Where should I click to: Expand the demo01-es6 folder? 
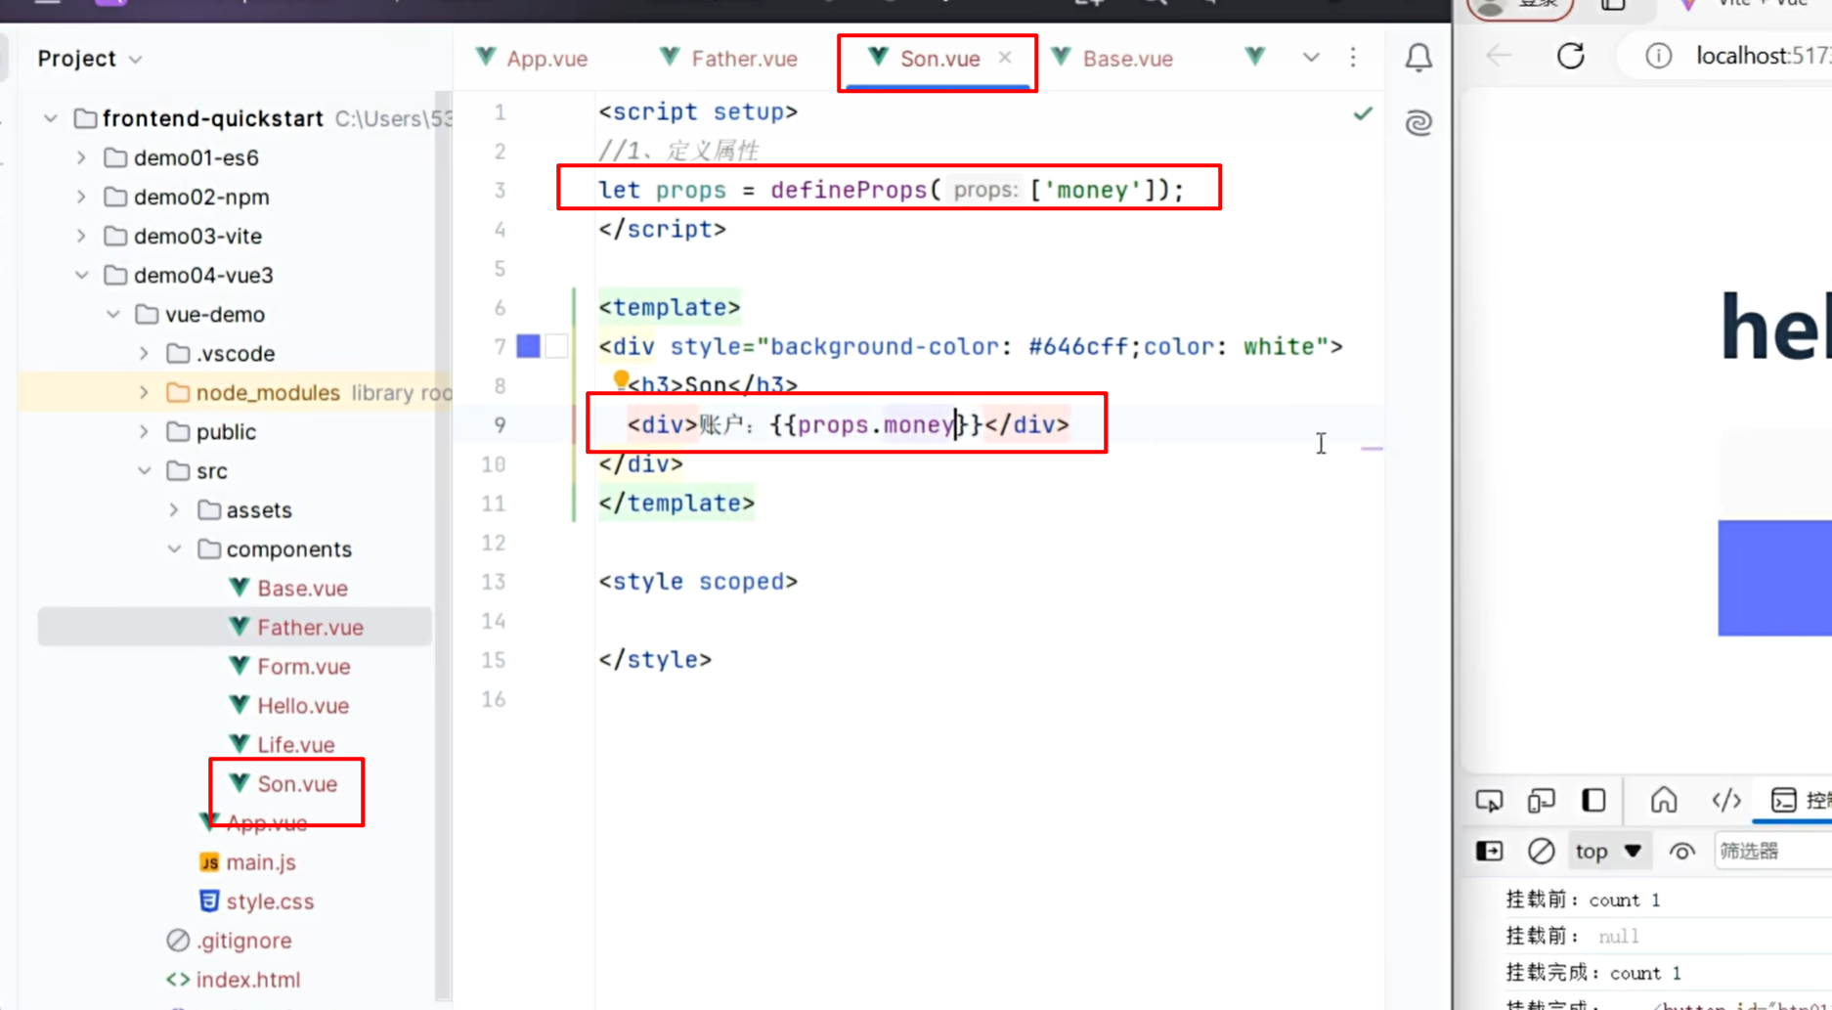coord(81,157)
